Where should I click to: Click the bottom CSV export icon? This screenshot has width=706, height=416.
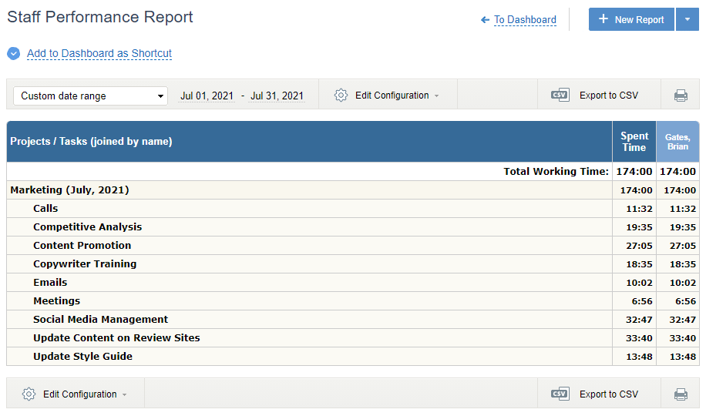coord(560,394)
